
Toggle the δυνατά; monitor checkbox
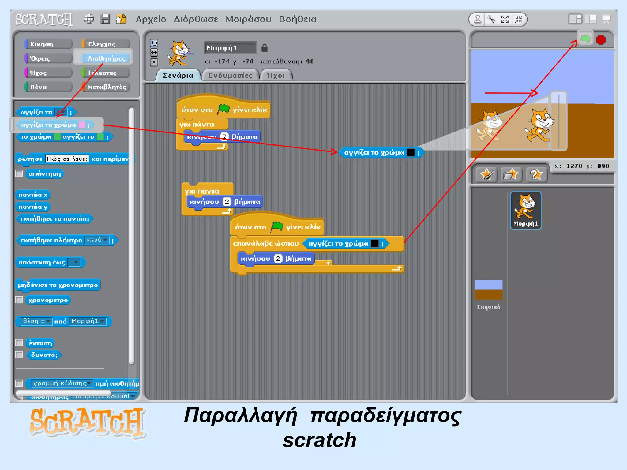tap(19, 355)
